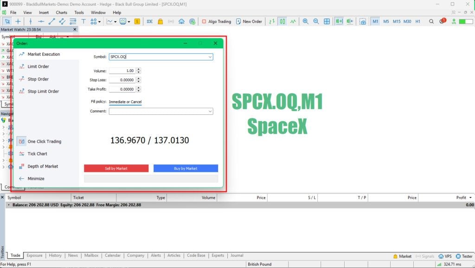Tile chart windows with grid icon
This screenshot has width=475, height=268.
click(327, 21)
